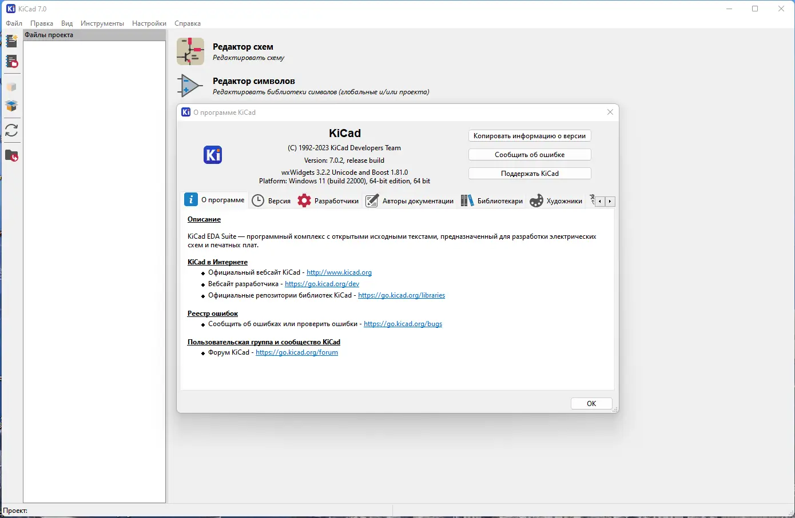Viewport: 795px width, 518px height.
Task: Click the KiCad logo in the About dialog
Action: [213, 155]
